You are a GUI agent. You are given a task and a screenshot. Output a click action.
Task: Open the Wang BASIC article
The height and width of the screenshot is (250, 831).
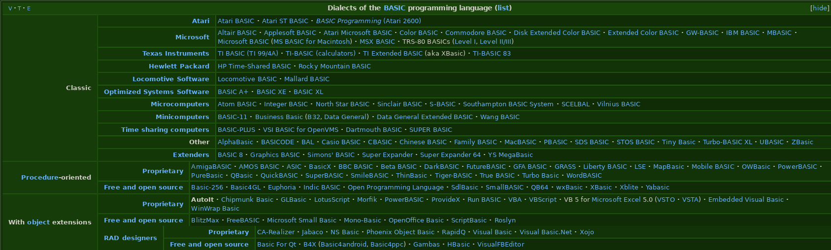point(500,117)
